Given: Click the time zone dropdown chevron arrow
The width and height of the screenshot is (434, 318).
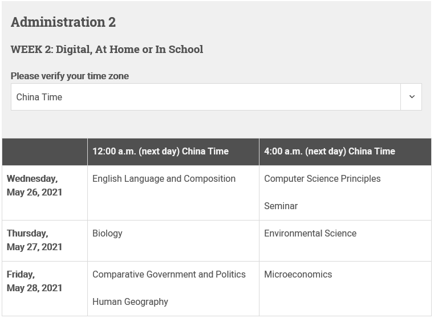Looking at the screenshot, I should [412, 97].
